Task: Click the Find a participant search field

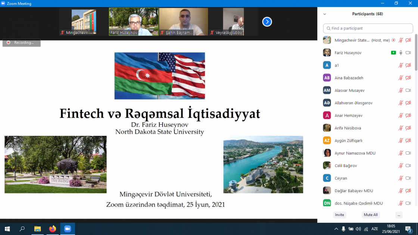Action: [368, 28]
